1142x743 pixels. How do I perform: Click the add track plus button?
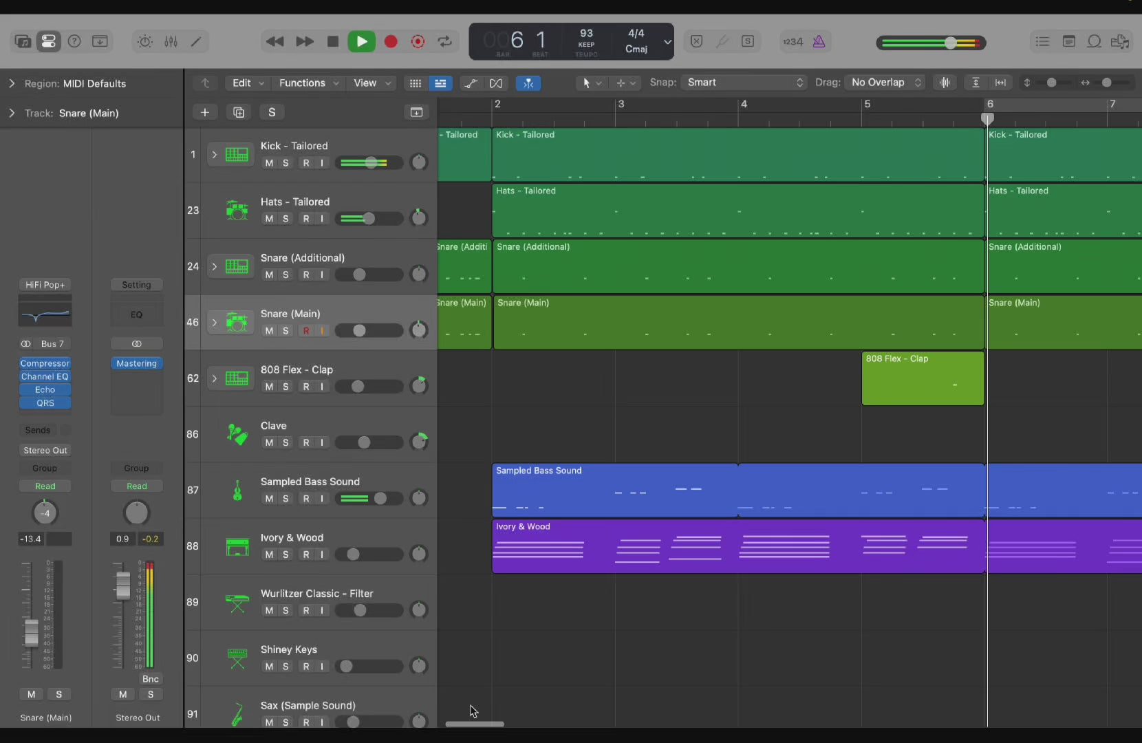click(x=205, y=112)
